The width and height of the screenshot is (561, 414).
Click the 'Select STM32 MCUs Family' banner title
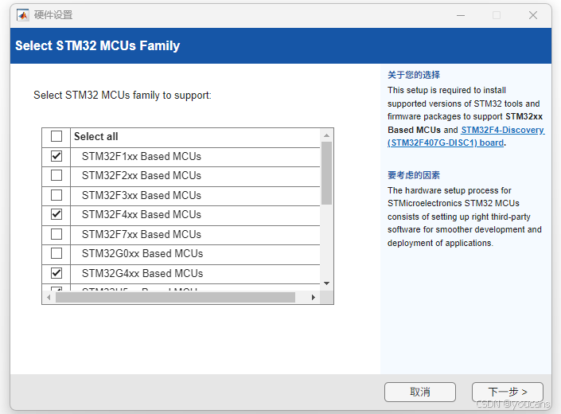[97, 46]
